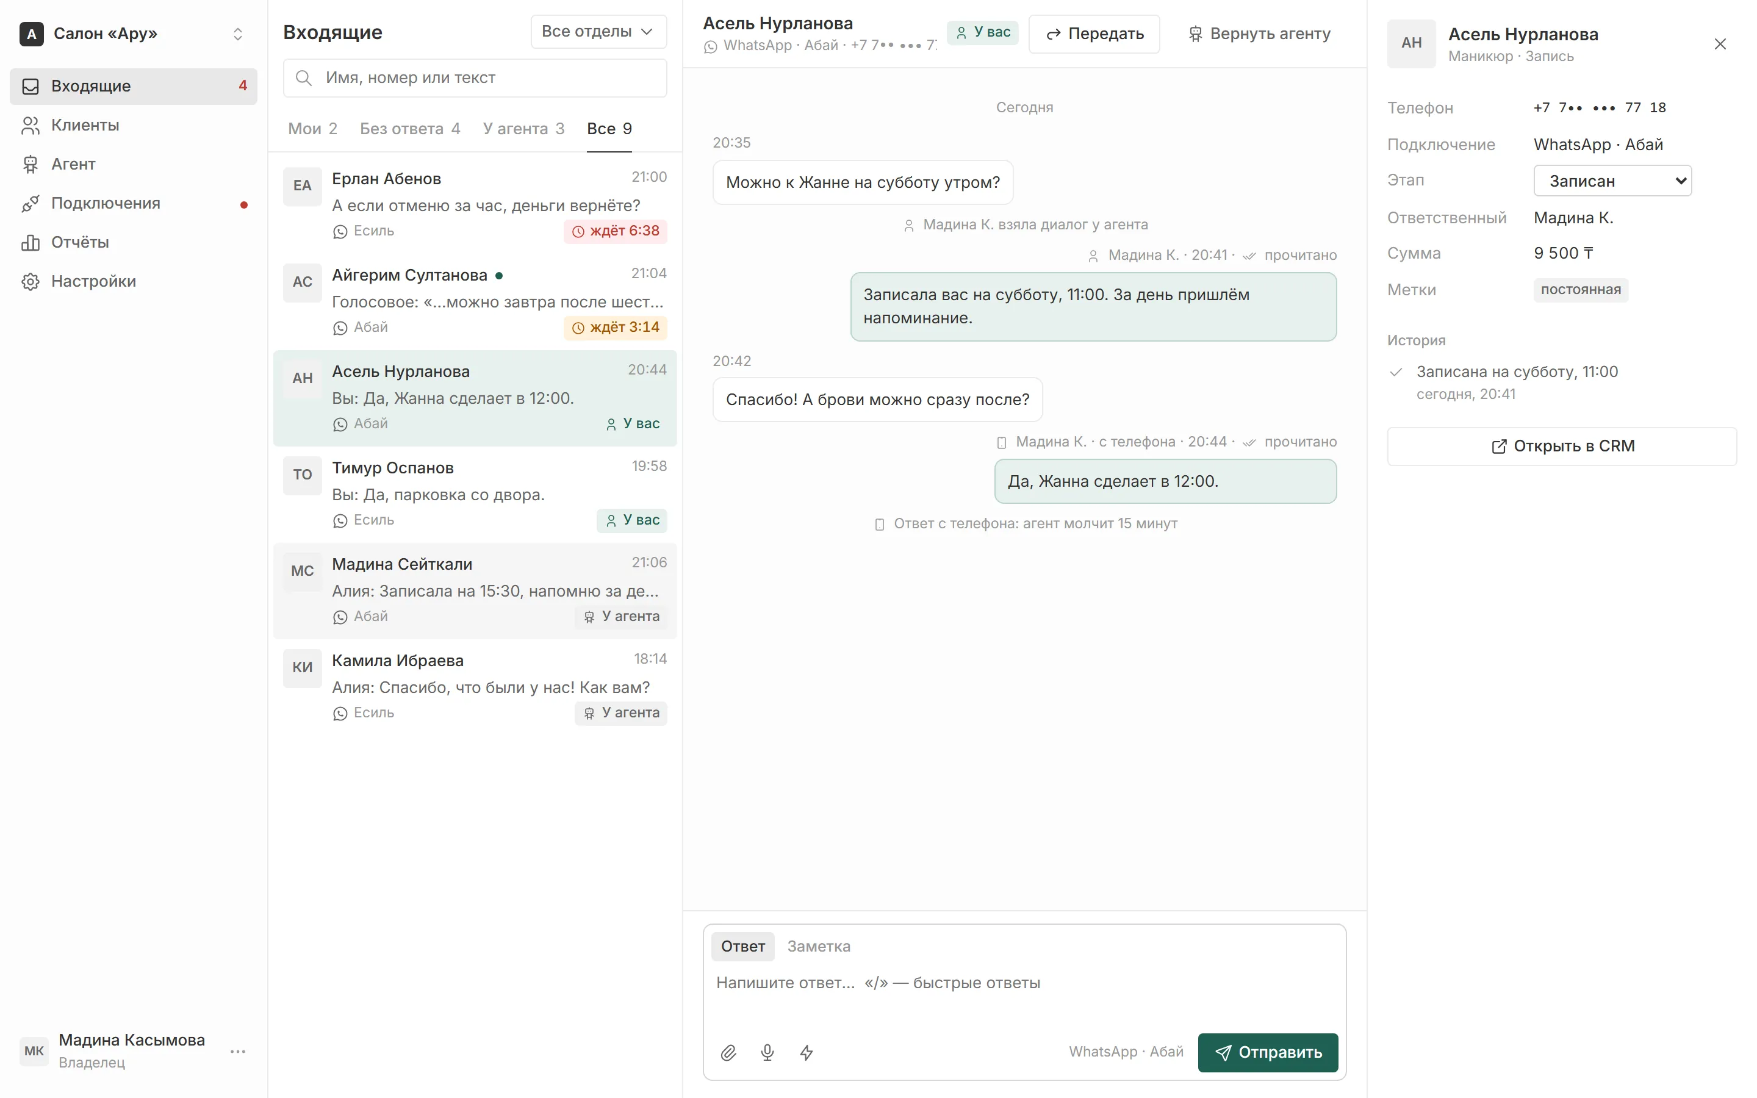
Task: Click the microphone voice message icon
Action: click(767, 1052)
